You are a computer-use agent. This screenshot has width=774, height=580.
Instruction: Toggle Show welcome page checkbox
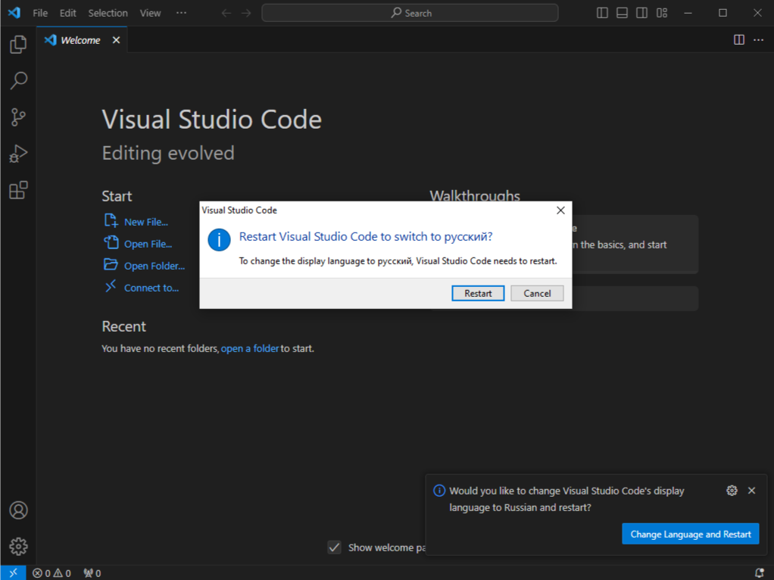(334, 547)
